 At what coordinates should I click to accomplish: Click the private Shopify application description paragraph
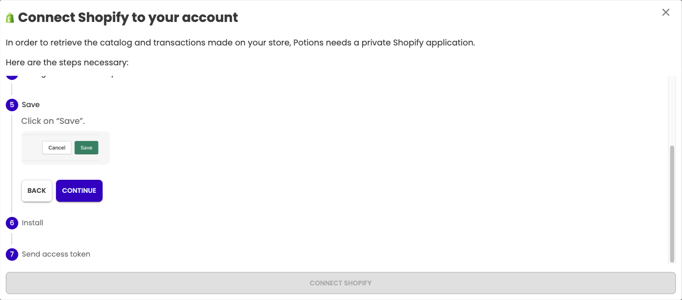(x=240, y=42)
